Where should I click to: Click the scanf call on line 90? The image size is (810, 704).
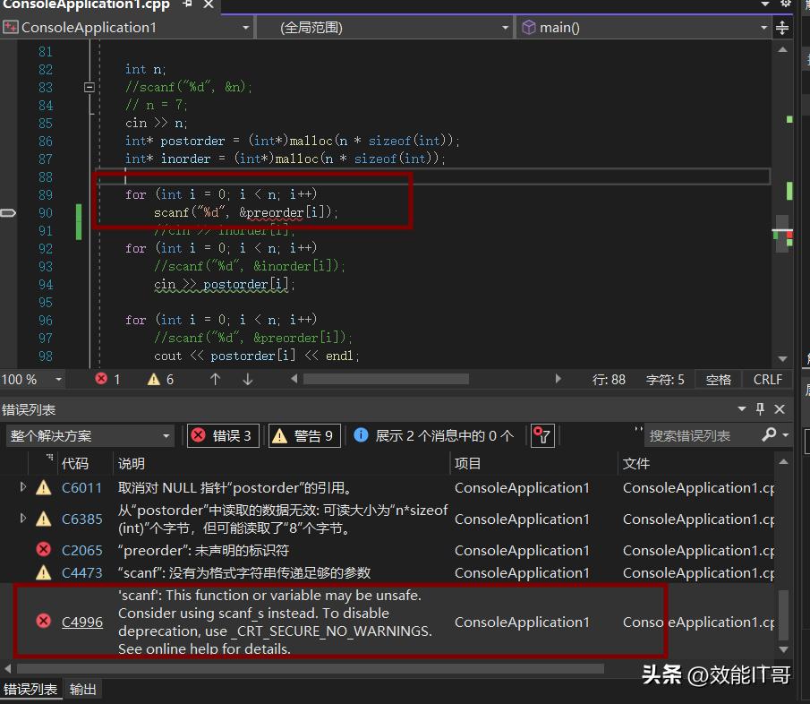pyautogui.click(x=245, y=212)
